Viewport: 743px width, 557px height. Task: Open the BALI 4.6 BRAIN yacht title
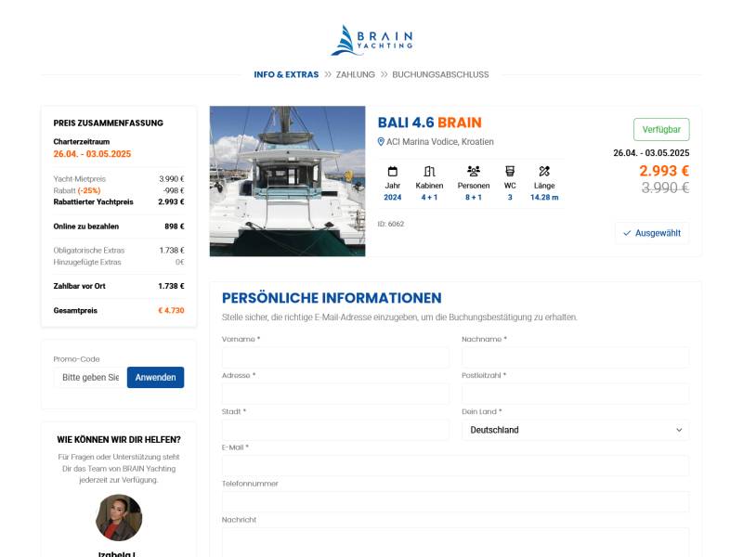coord(429,123)
